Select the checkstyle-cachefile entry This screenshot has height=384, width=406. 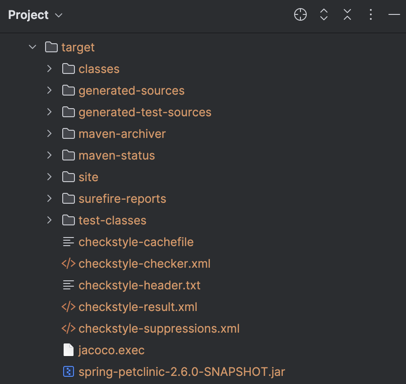pos(135,242)
